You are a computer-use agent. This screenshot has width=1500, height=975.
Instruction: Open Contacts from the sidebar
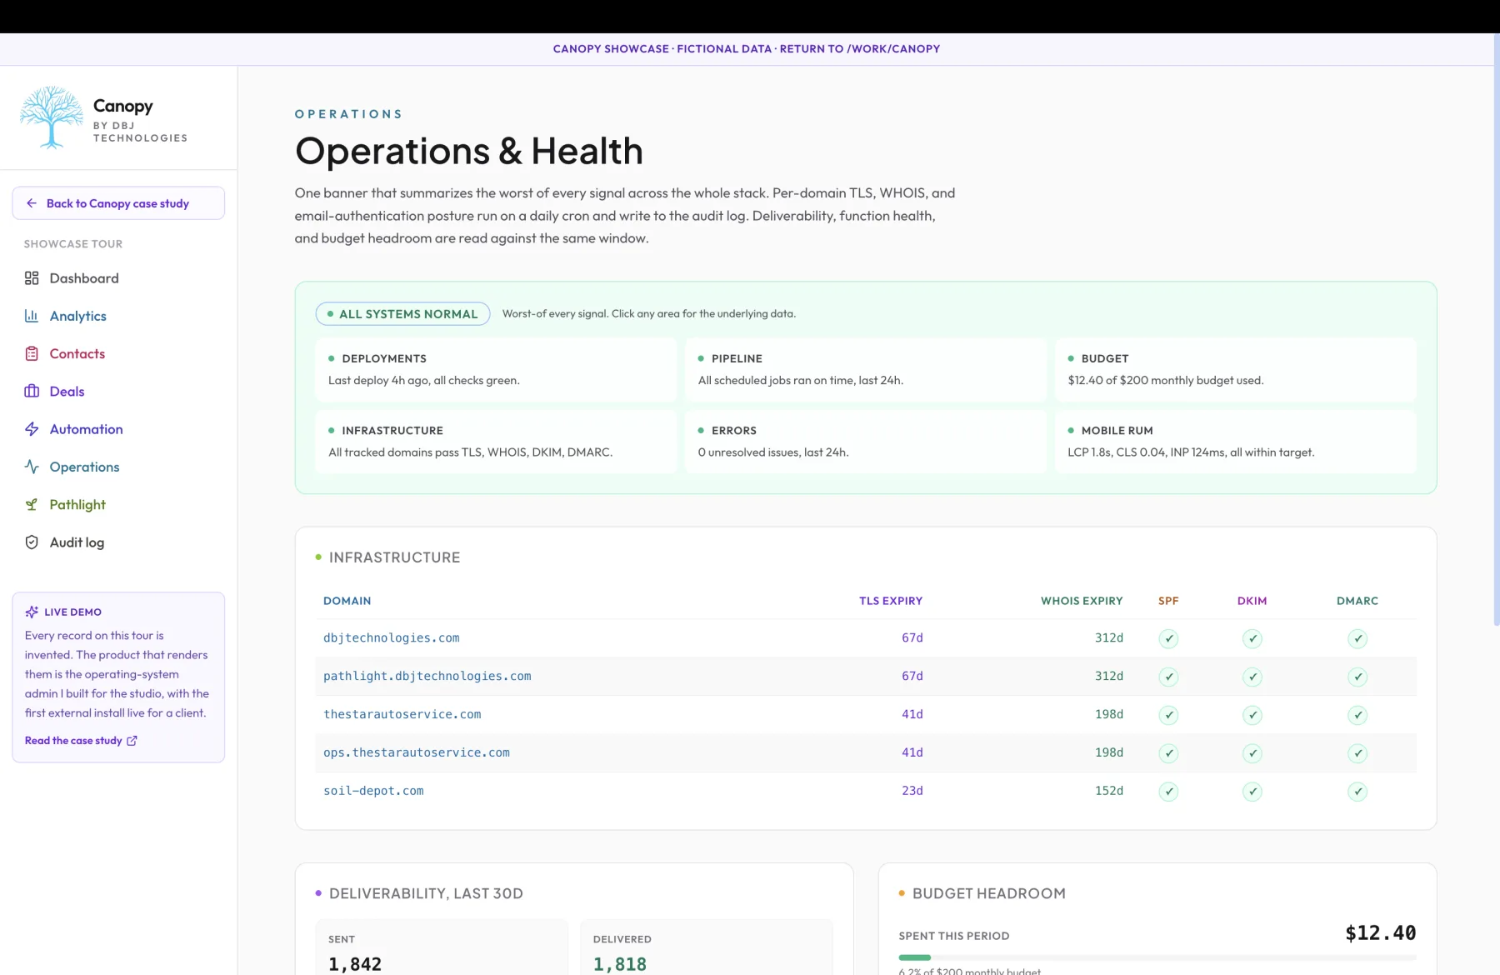point(118,353)
